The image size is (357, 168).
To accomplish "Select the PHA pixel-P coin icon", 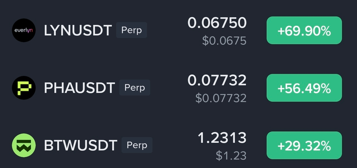I will [24, 88].
